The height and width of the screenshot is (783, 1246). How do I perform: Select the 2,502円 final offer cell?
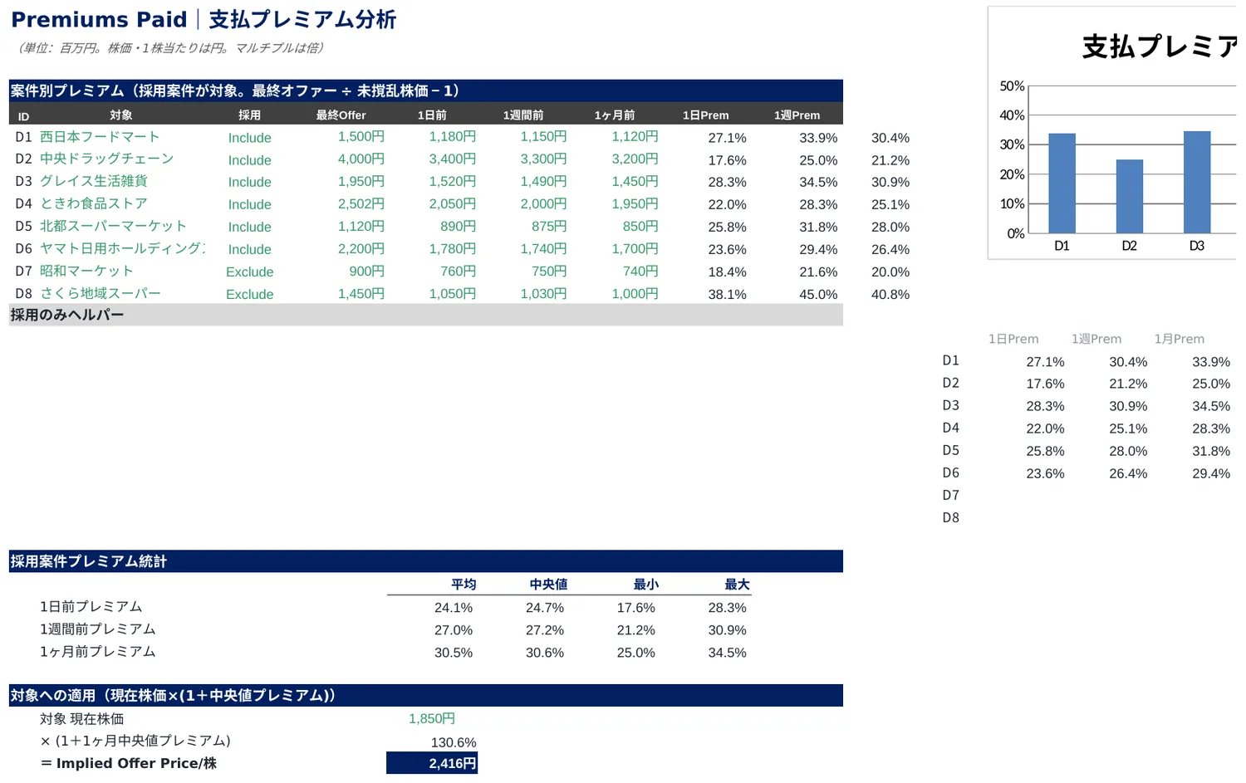point(361,203)
